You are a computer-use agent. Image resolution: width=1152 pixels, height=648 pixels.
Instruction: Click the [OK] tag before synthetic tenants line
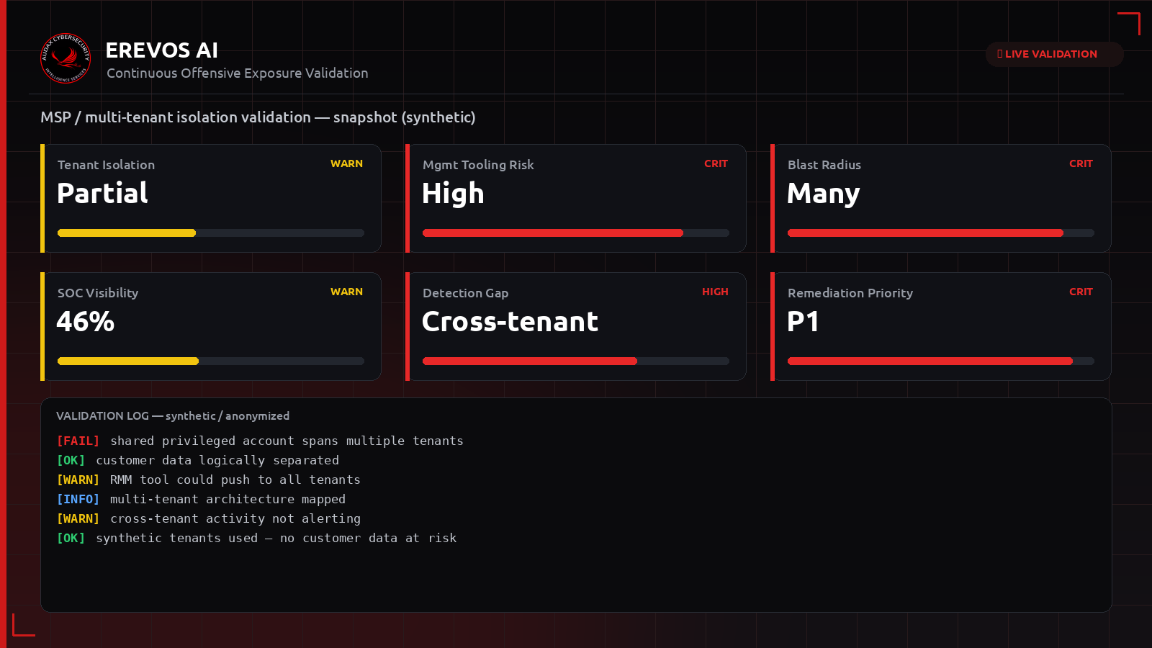pyautogui.click(x=71, y=538)
